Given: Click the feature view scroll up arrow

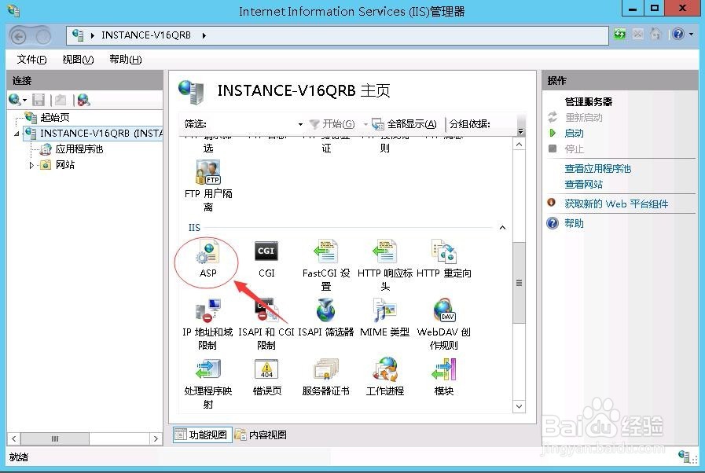Looking at the screenshot, I should (x=519, y=145).
